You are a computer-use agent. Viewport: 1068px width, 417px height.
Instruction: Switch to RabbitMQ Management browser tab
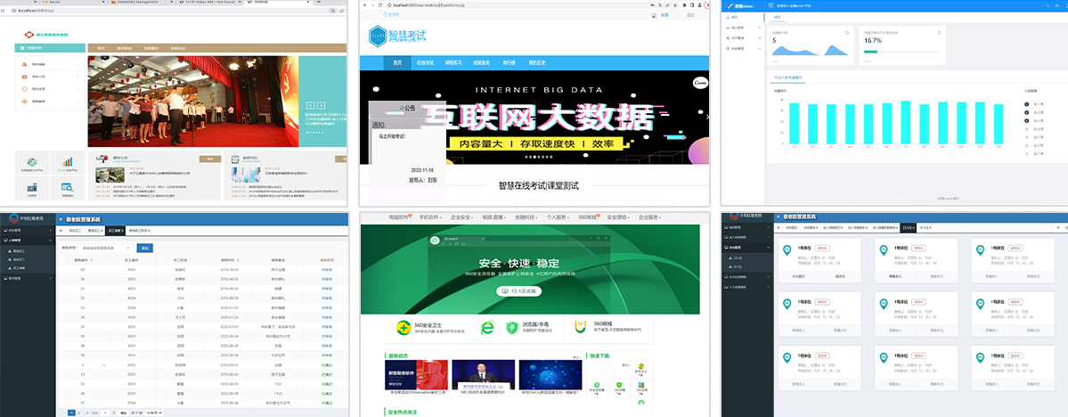pyautogui.click(x=136, y=3)
